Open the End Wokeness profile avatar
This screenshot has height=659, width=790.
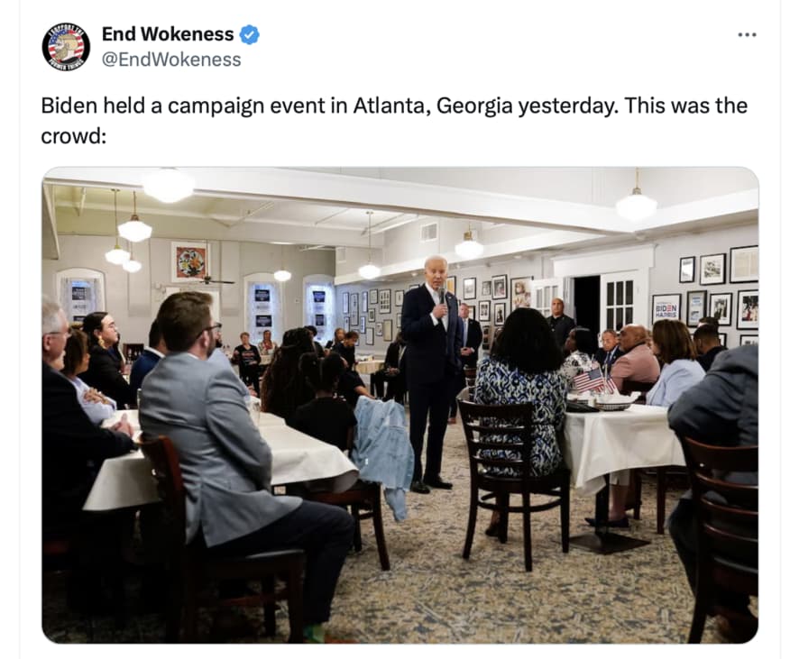tap(66, 47)
